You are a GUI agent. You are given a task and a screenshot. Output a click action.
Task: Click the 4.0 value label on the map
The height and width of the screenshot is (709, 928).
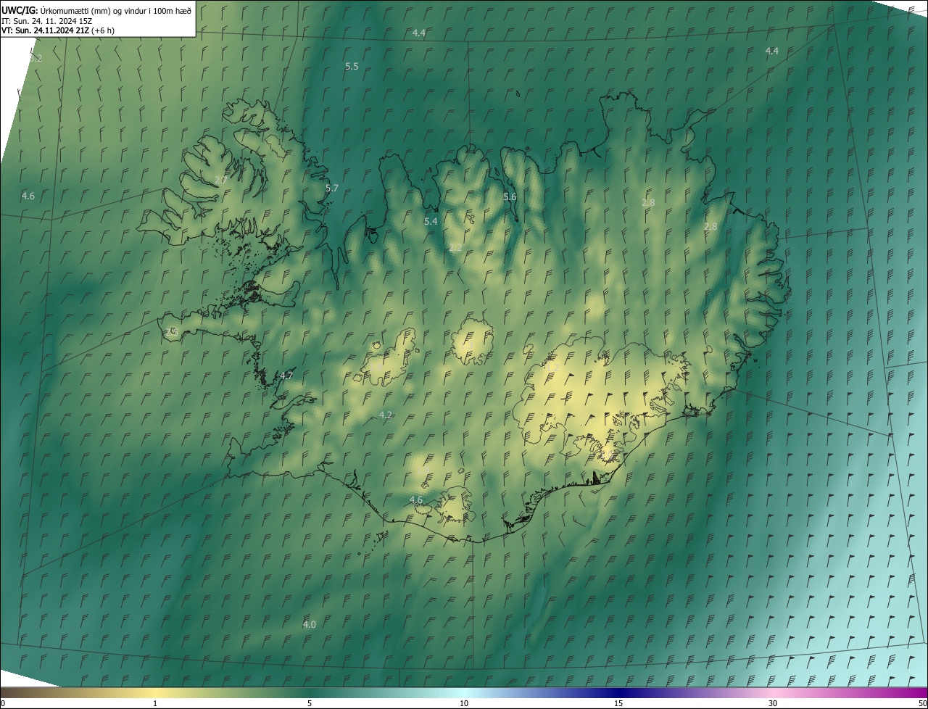click(x=309, y=624)
